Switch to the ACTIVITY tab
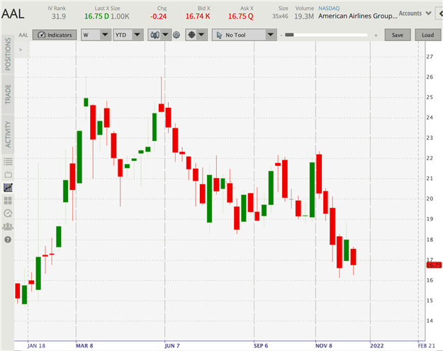Screen dimensions: 443x351 (9, 133)
